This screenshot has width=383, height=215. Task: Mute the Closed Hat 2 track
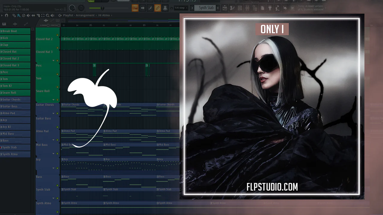(57, 47)
